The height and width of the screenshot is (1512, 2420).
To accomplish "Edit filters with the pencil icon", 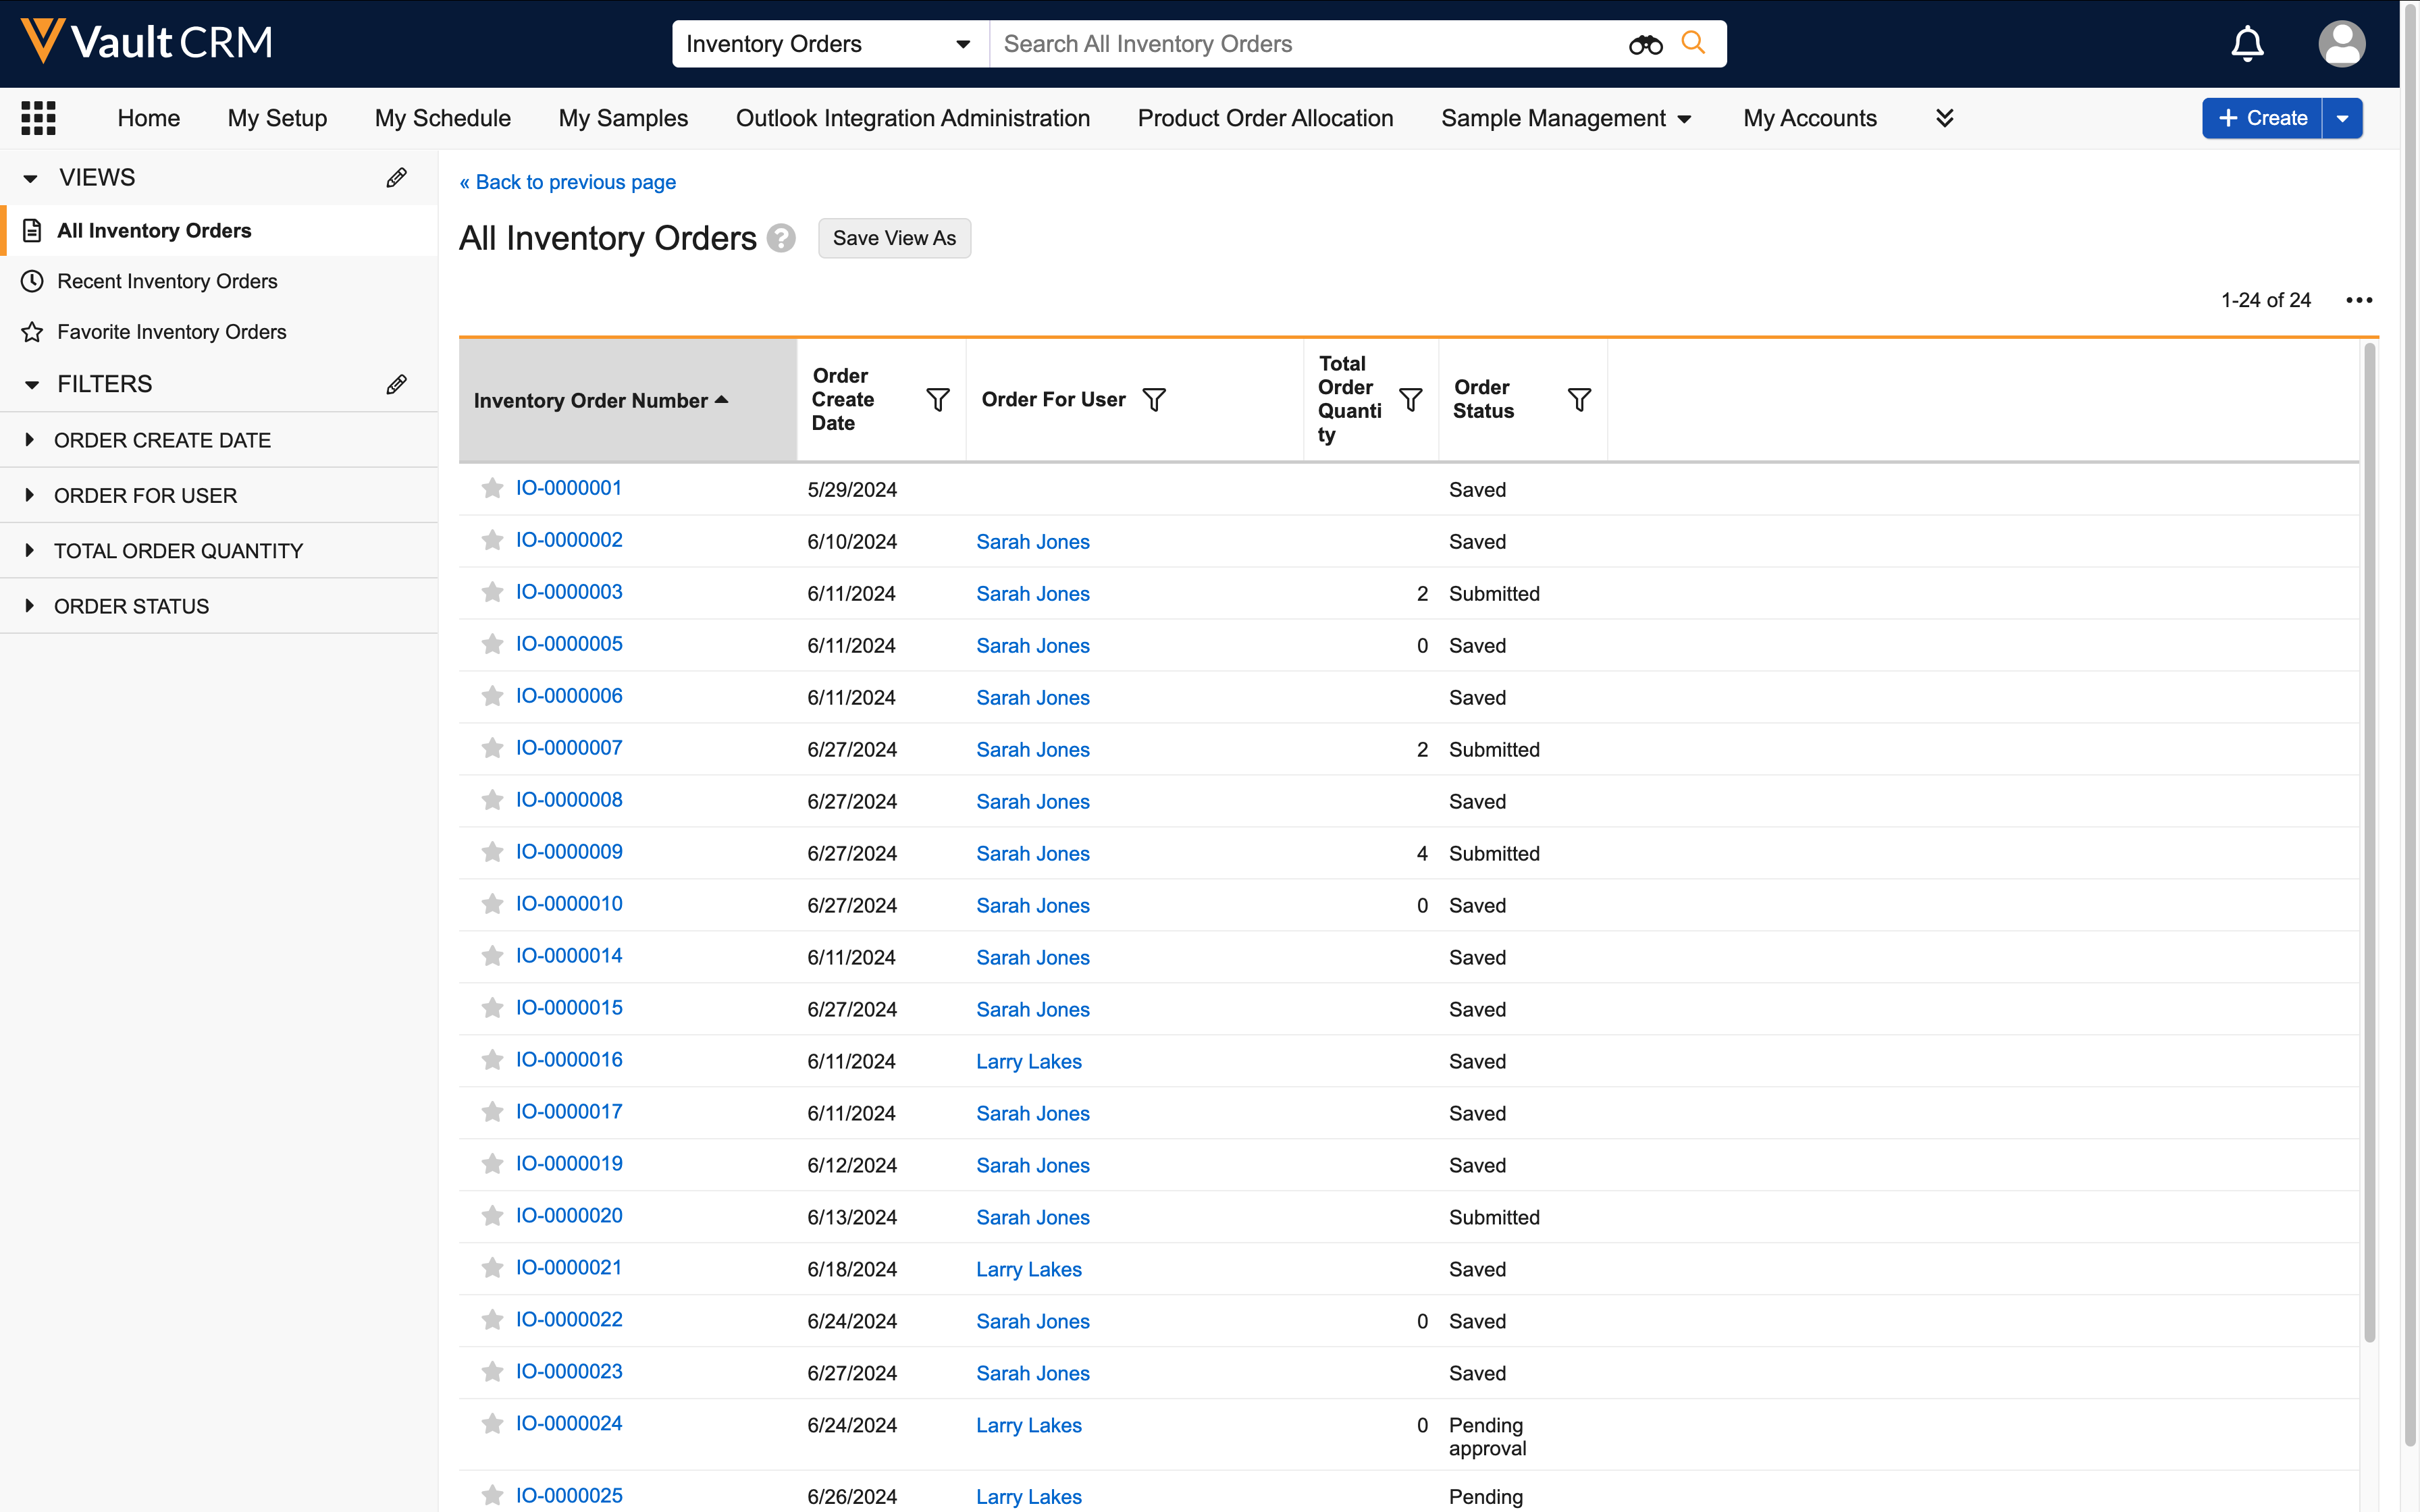I will (396, 385).
